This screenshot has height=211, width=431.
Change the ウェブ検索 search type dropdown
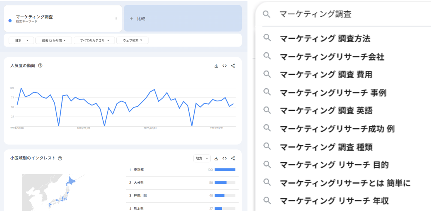coord(132,40)
